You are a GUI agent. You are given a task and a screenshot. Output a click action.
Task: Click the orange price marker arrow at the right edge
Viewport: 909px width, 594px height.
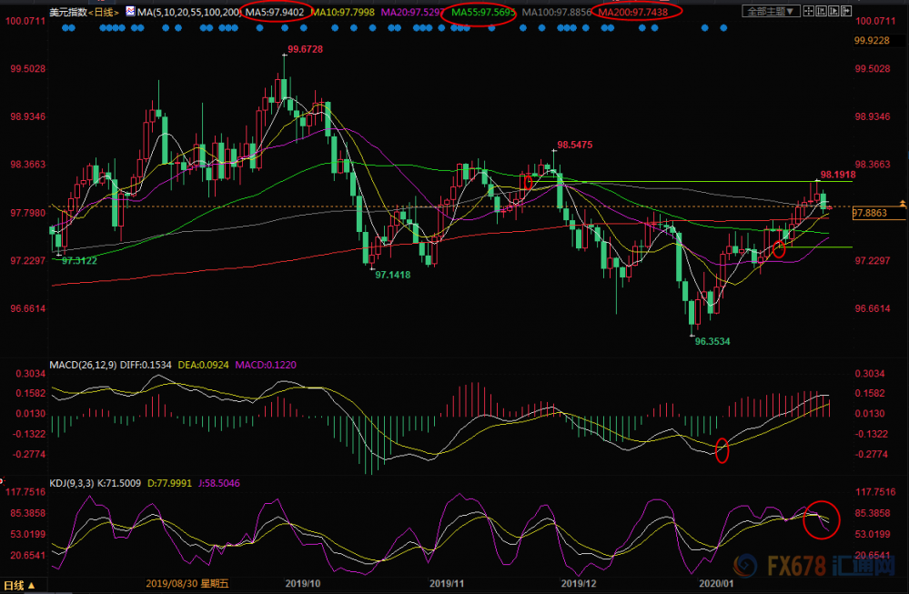tap(903, 204)
